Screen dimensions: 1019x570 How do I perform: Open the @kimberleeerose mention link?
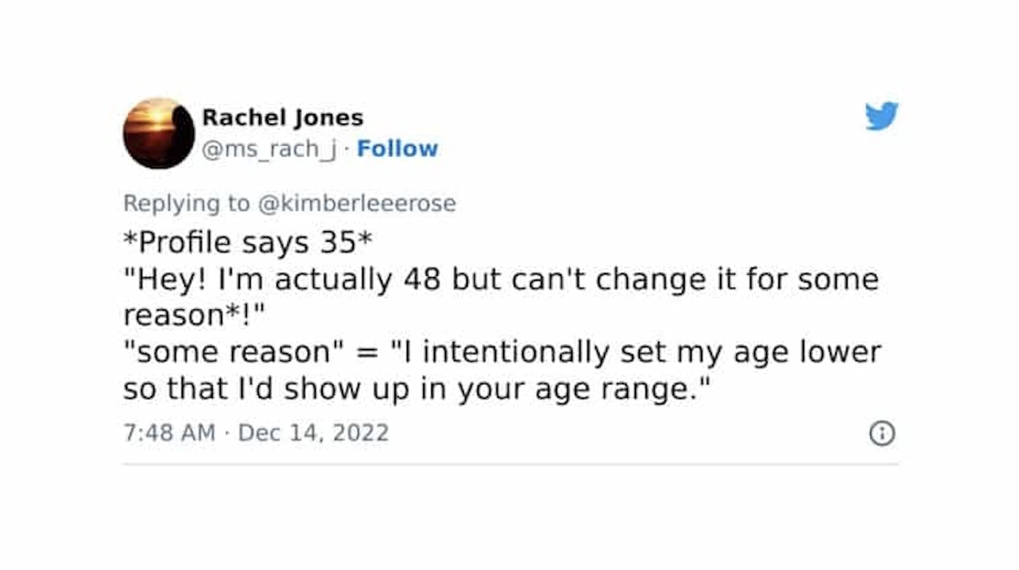point(357,204)
